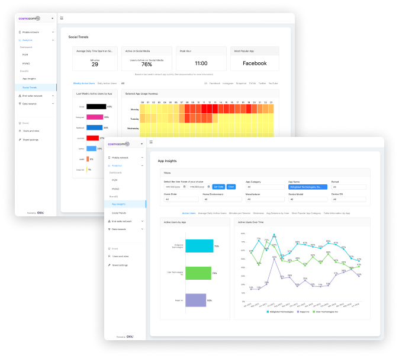Viewport: 399px width, 358px height.
Task: Open App Name filter dropdown
Action: (x=308, y=187)
